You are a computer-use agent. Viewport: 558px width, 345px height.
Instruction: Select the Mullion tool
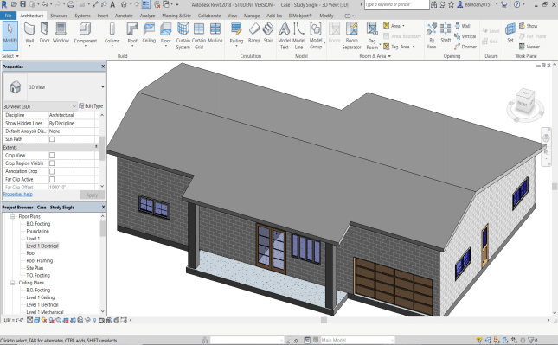[215, 33]
